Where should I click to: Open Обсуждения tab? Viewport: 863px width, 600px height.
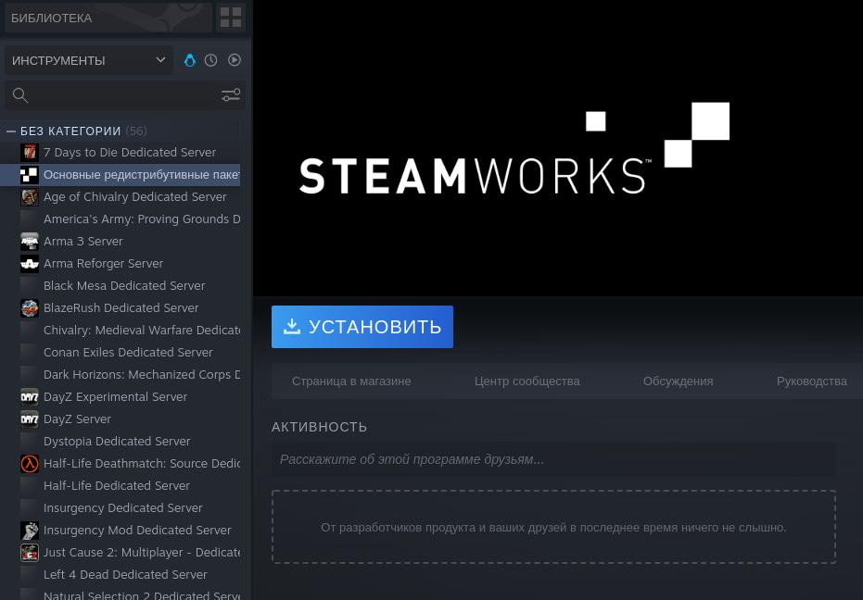coord(679,381)
